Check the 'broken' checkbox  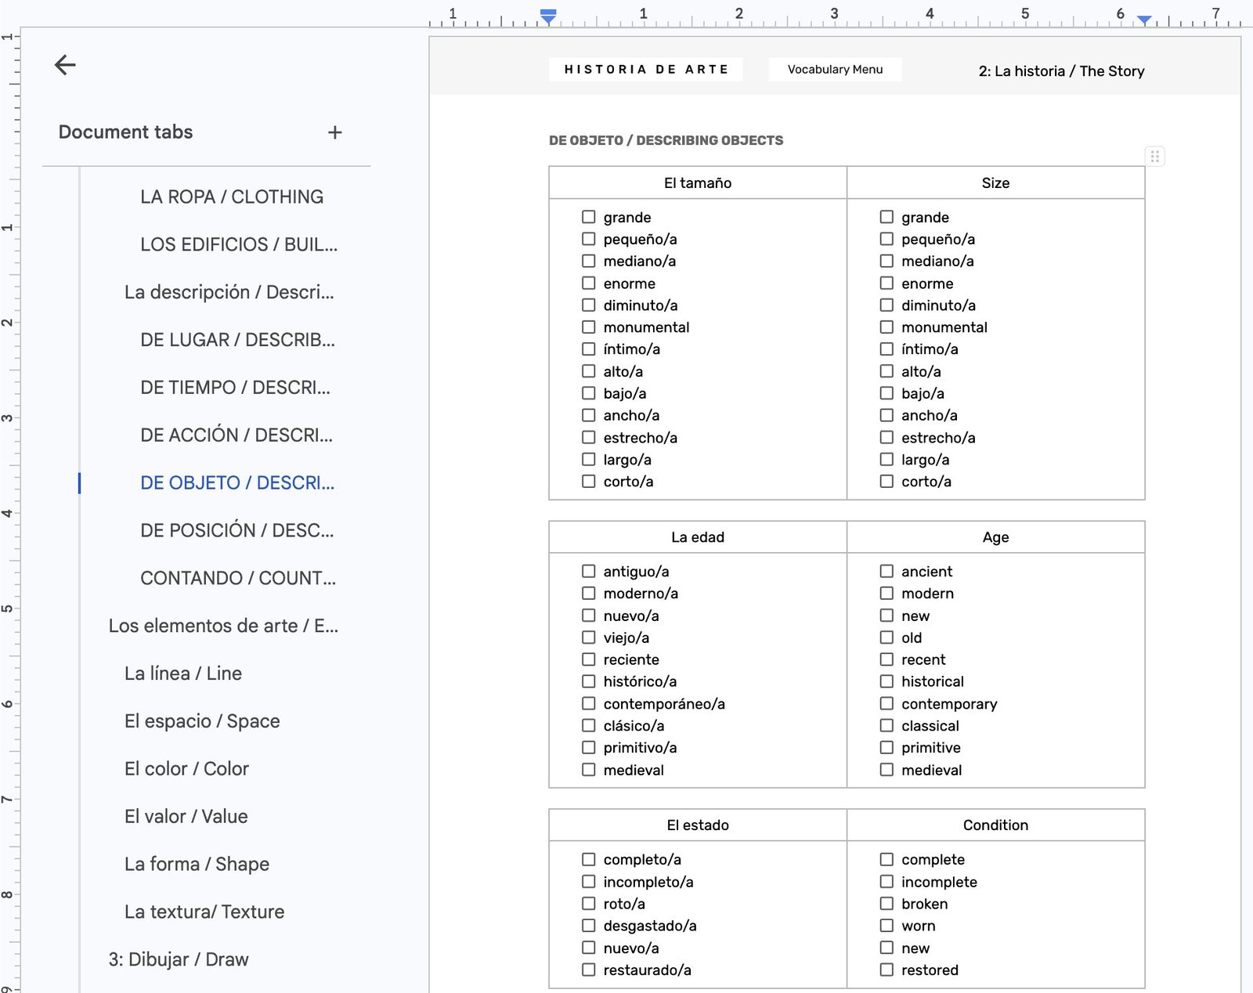(886, 904)
